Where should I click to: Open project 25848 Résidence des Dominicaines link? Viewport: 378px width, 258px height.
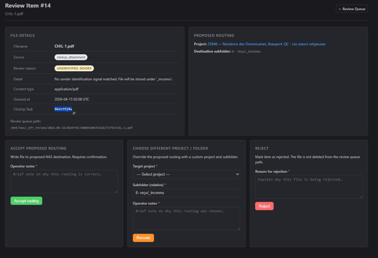tap(266, 44)
